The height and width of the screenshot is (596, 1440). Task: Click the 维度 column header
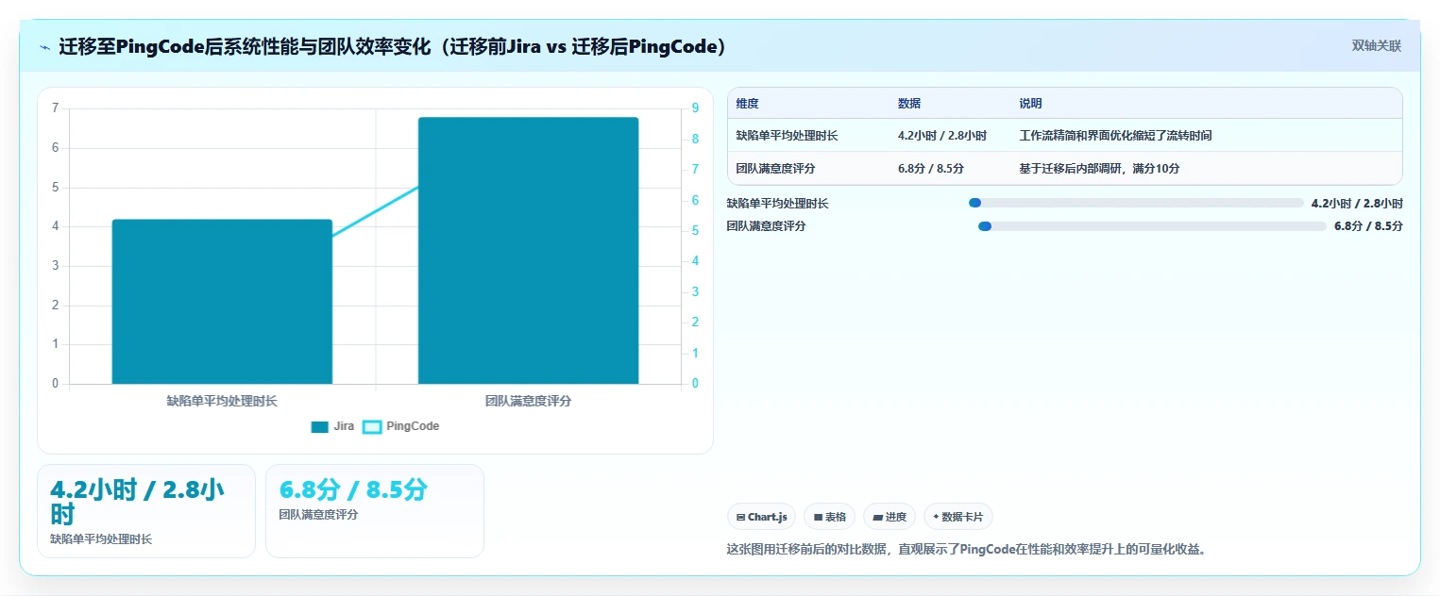(748, 104)
